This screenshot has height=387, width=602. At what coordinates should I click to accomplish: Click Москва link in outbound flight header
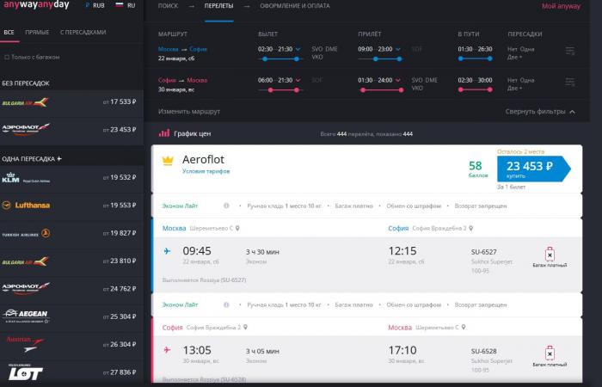[174, 229]
